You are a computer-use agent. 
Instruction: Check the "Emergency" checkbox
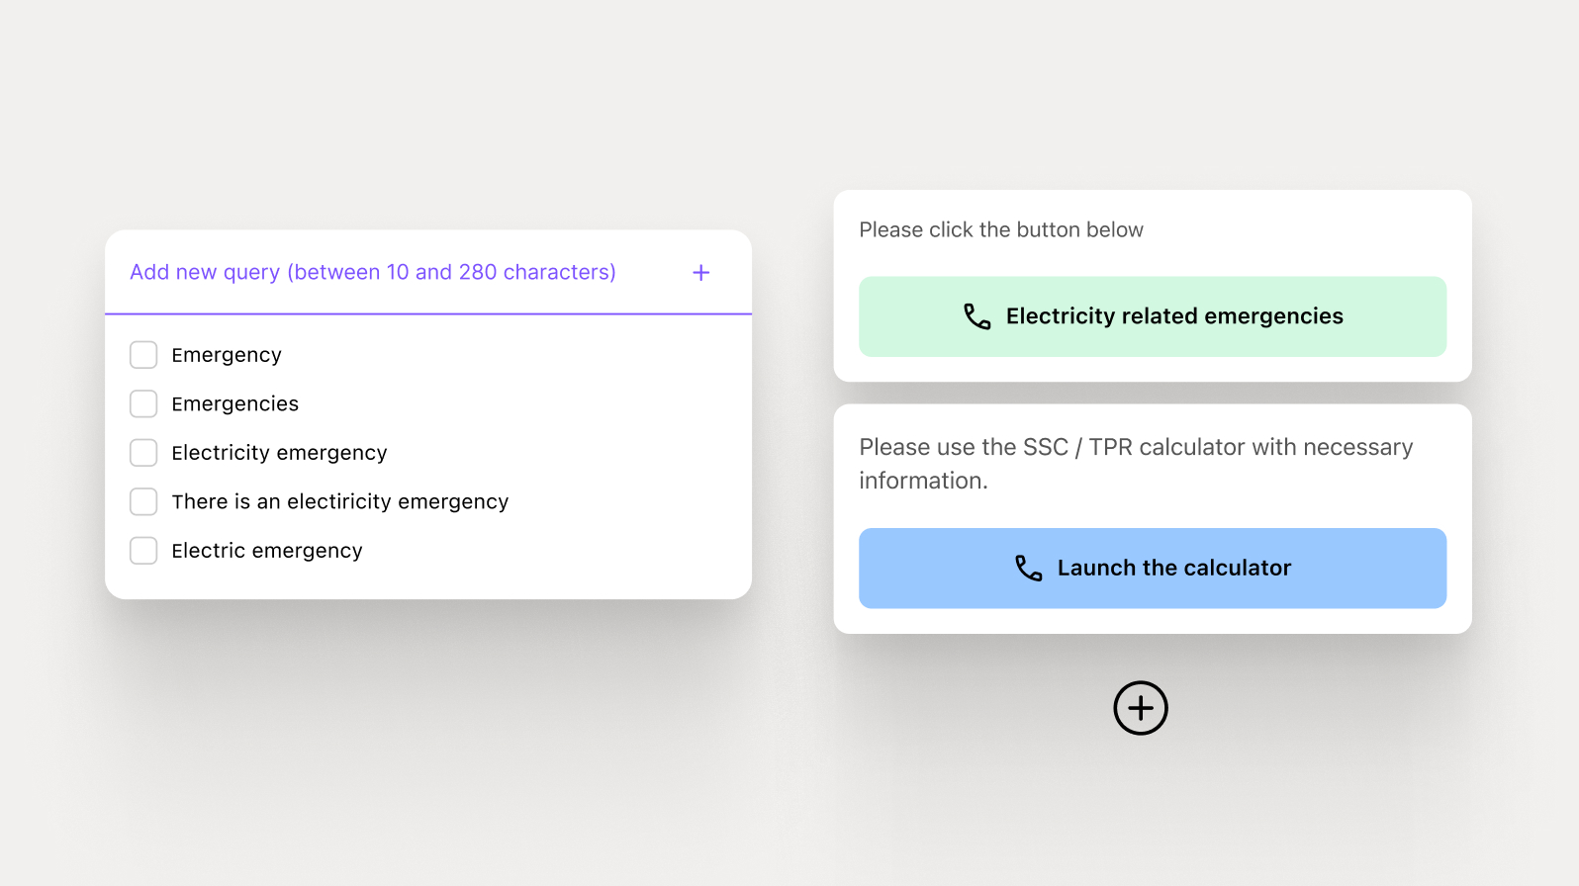click(x=143, y=354)
